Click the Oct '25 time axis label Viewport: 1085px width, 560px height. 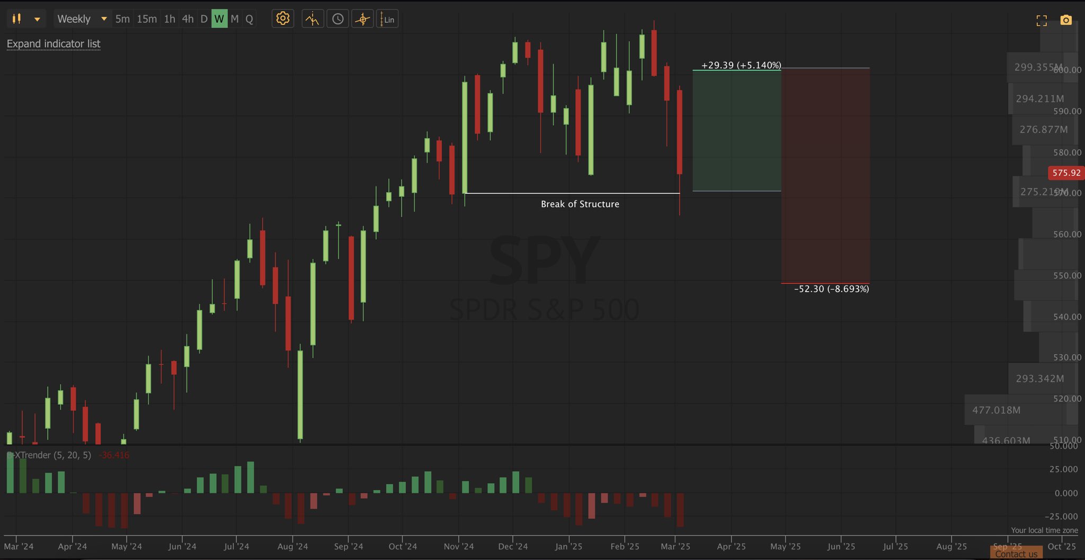tap(1062, 546)
